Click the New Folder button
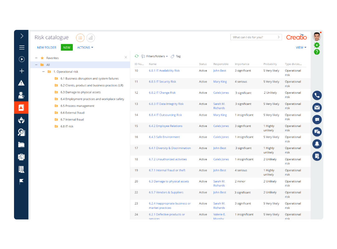 pyautogui.click(x=47, y=48)
